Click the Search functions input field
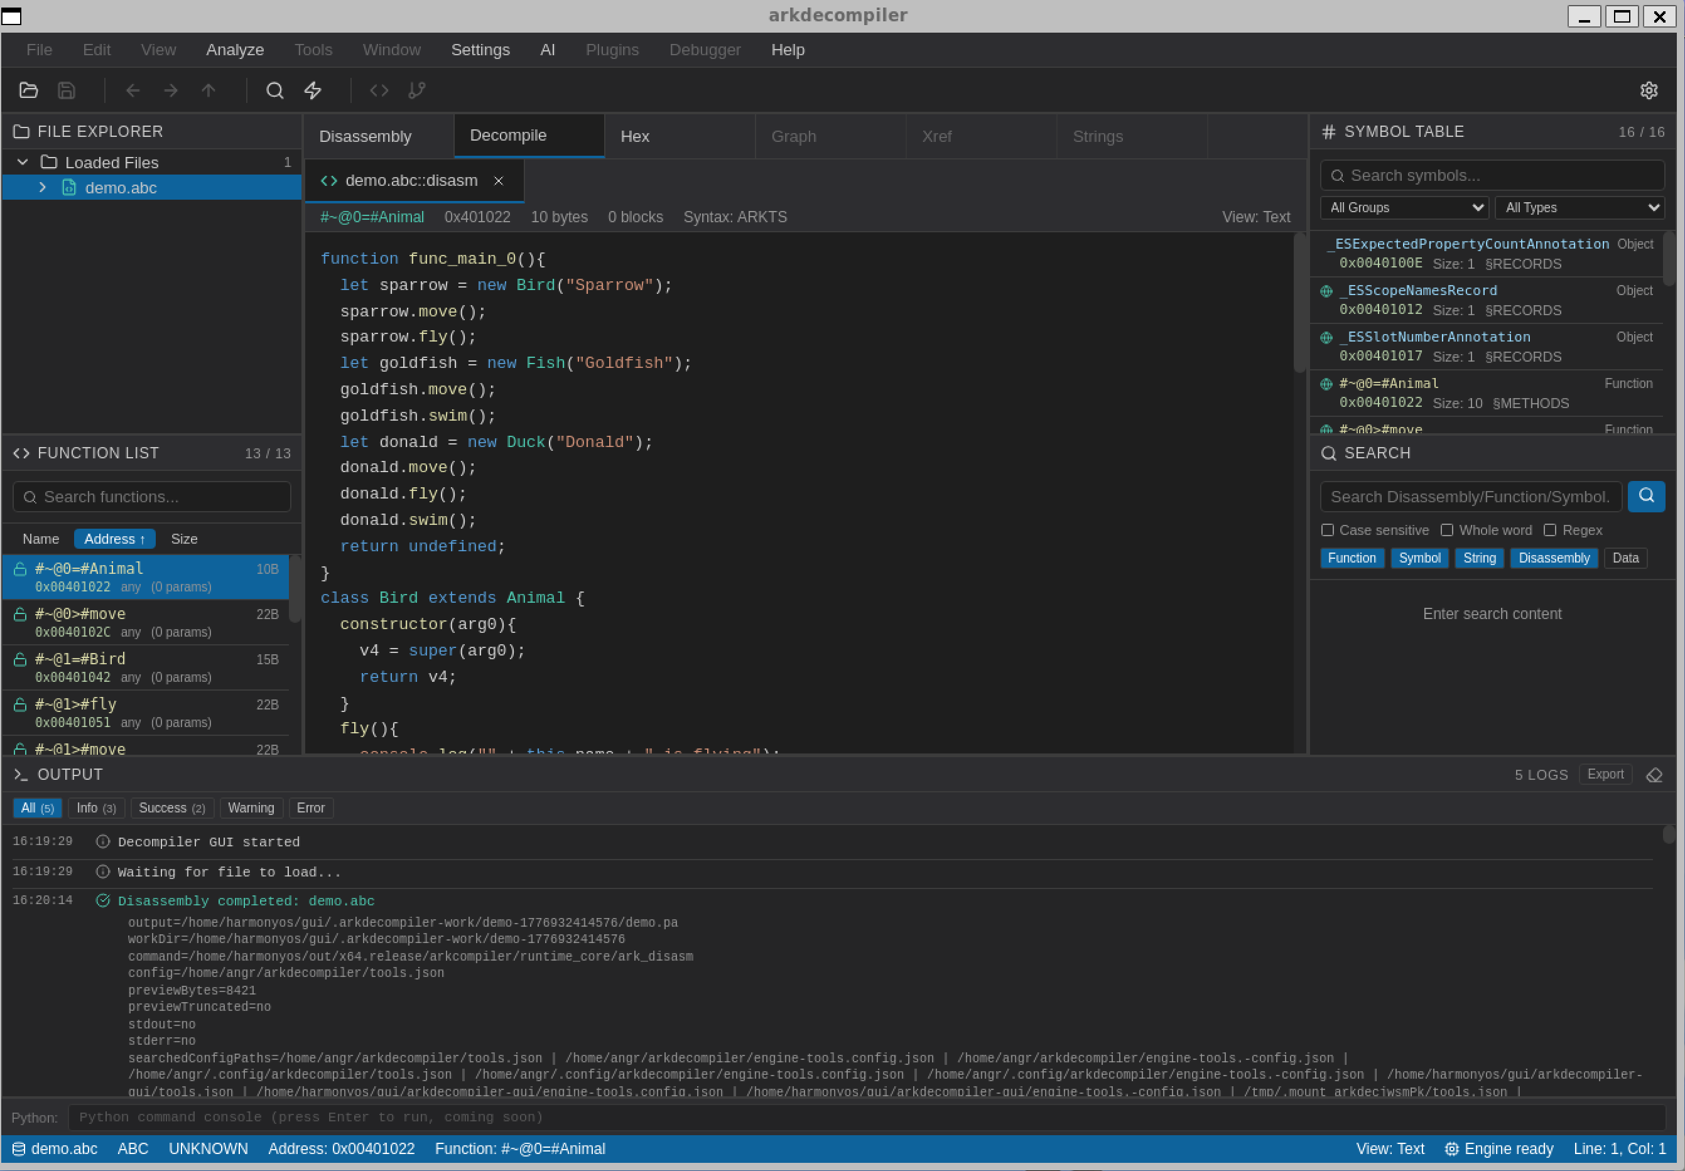Viewport: 1685px width, 1171px height. (152, 497)
